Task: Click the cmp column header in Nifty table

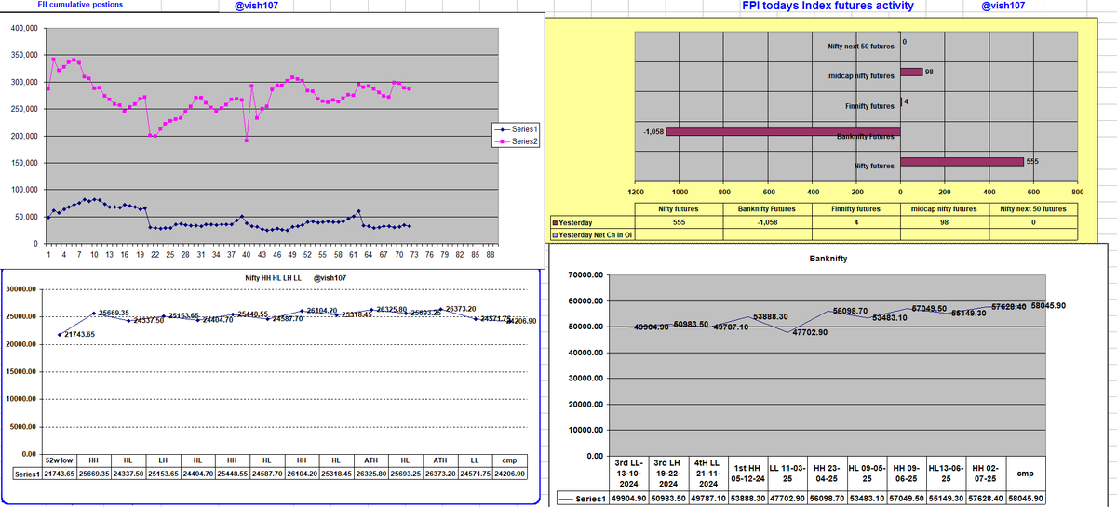Action: pyautogui.click(x=509, y=460)
